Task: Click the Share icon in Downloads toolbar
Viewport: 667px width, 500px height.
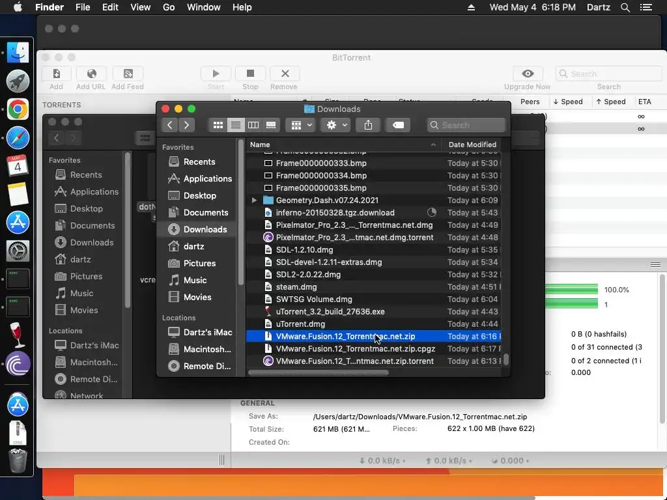Action: (x=369, y=125)
